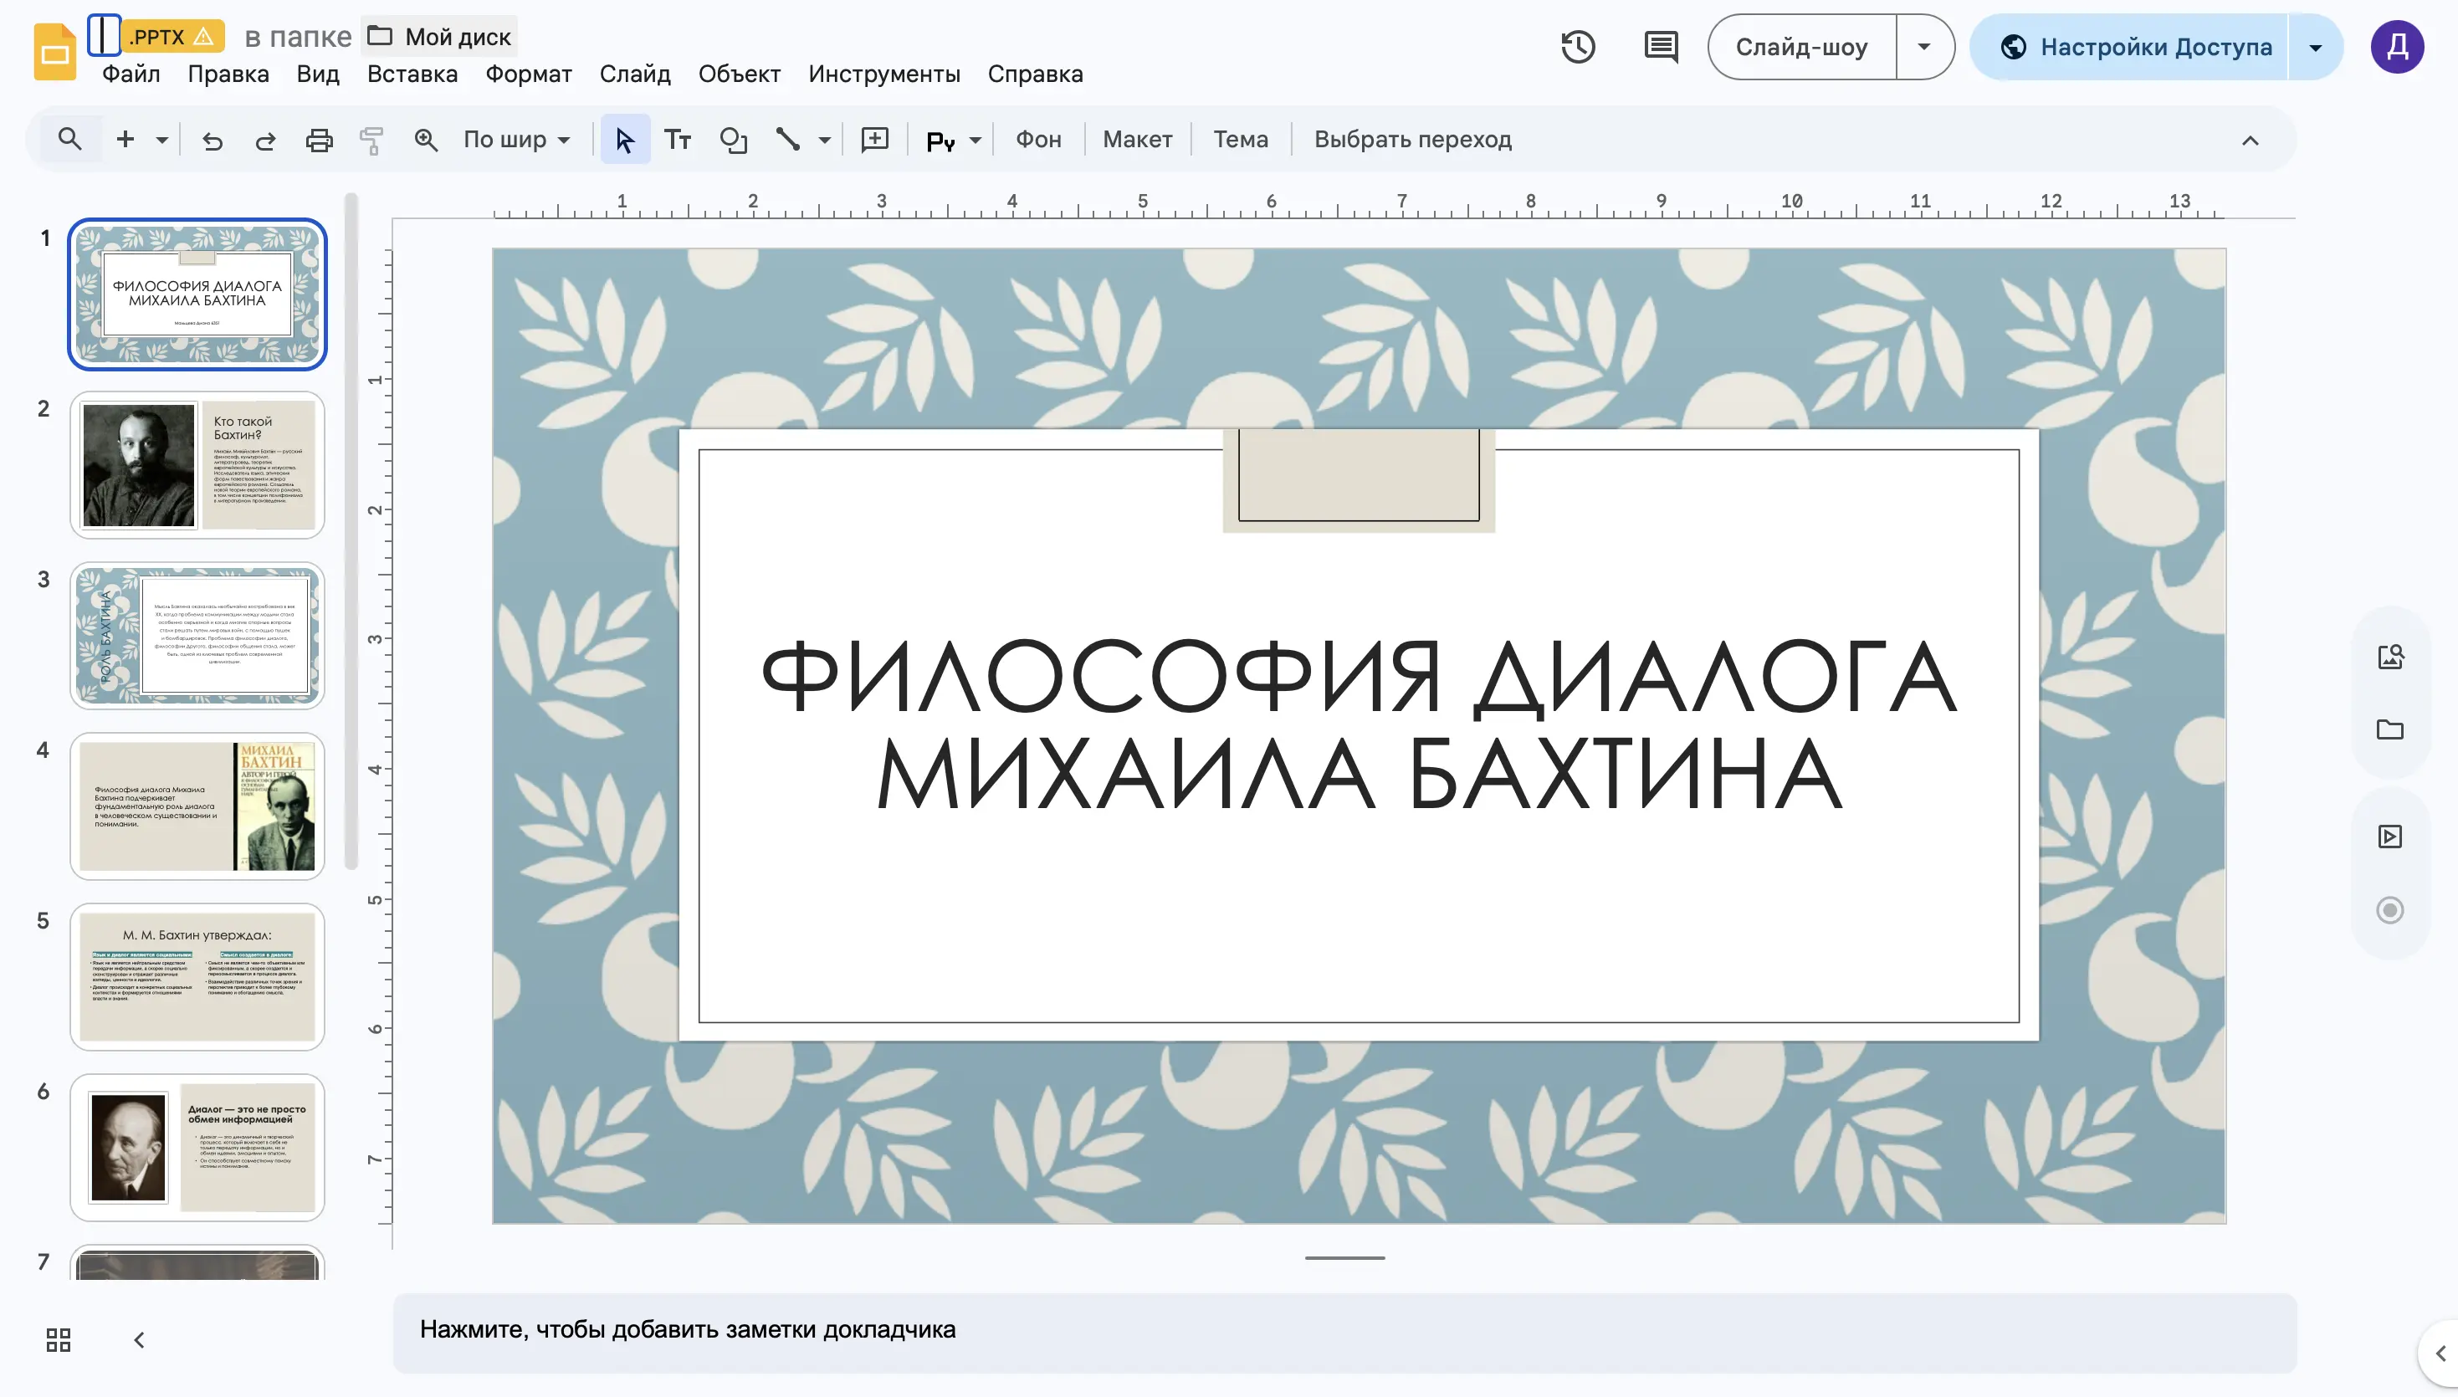Open version history
Screen dimensions: 2458x1397
[1580, 46]
